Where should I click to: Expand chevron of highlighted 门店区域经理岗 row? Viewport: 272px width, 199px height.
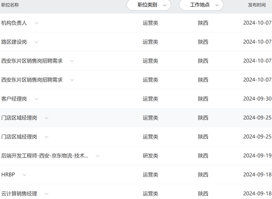(46, 118)
